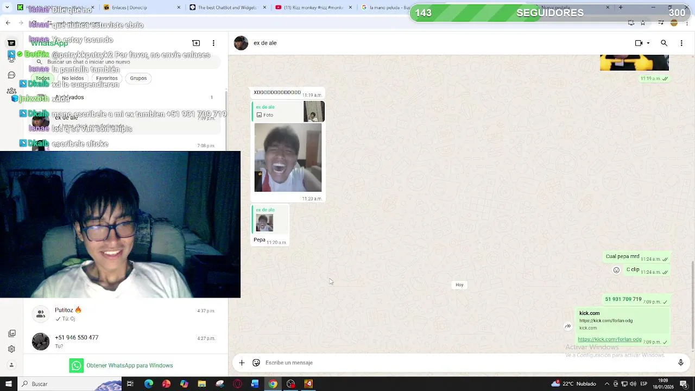Viewport: 695px width, 391px height.
Task: Select the Favoritos chat filter
Action: tap(106, 78)
